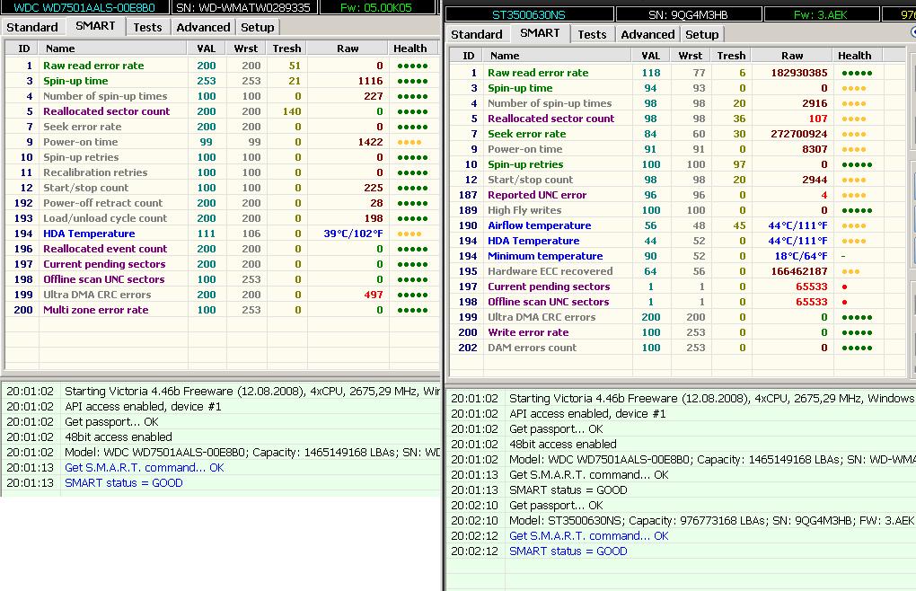Select 'Minimum temperature' row

[x=678, y=256]
